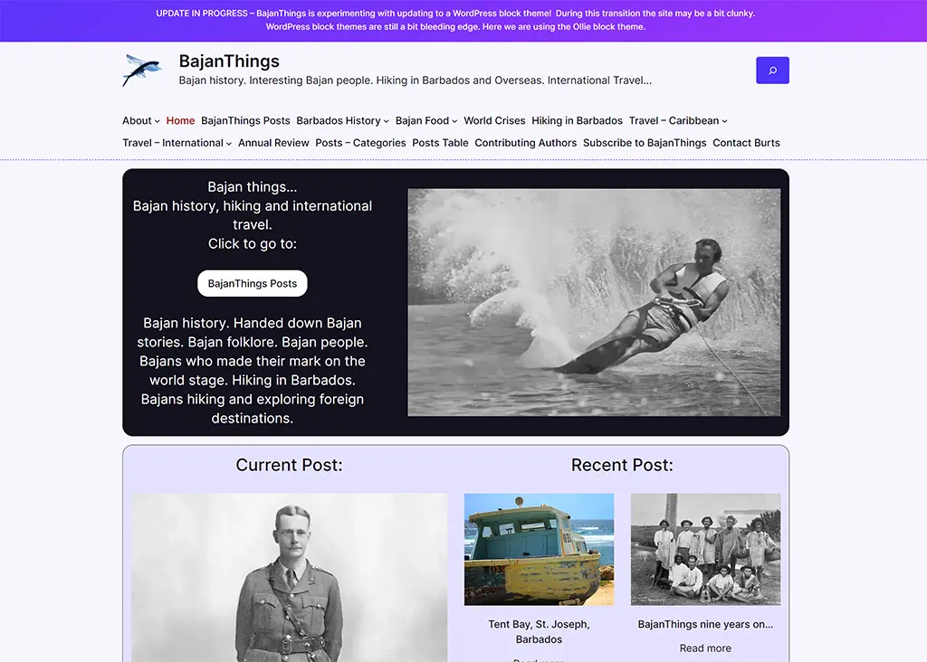Click Read more under BajanThings nine years on

coord(705,648)
